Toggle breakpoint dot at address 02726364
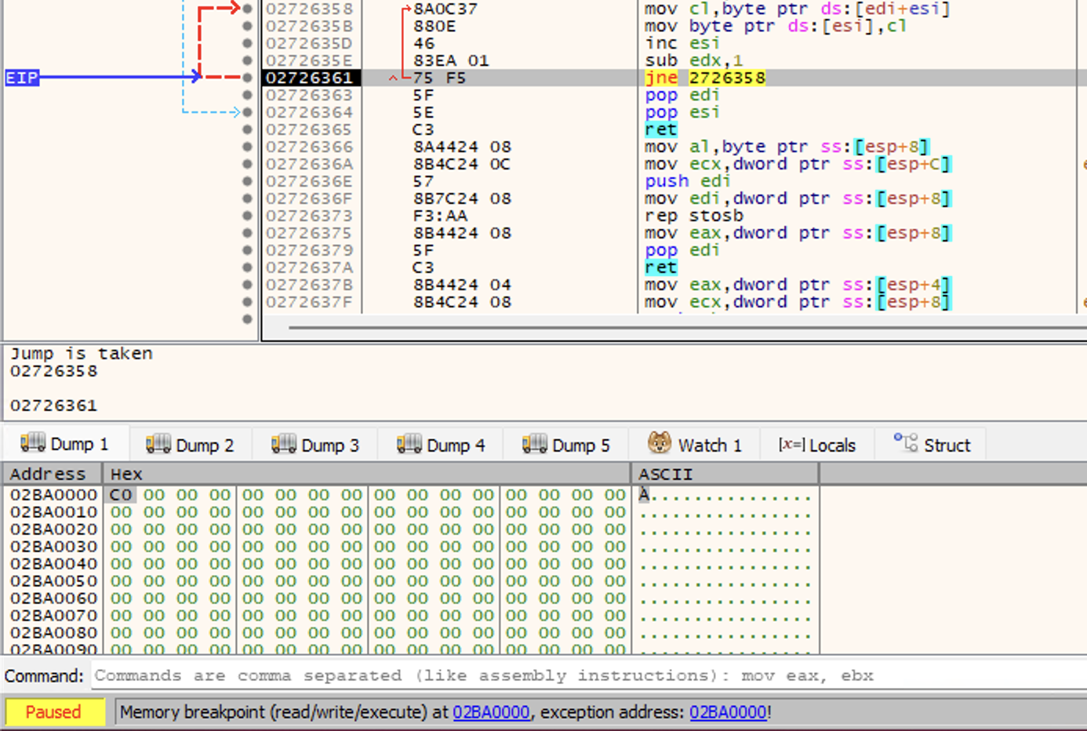Image resolution: width=1087 pixels, height=731 pixels. point(247,112)
